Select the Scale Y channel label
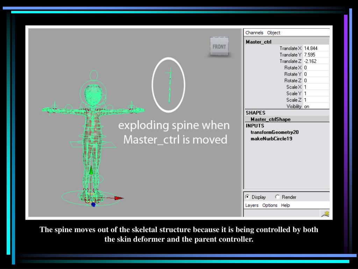358x269 pixels. [x=294, y=93]
